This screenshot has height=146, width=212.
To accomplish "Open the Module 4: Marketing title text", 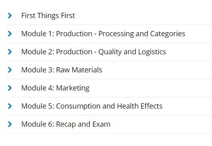I will click(56, 88).
